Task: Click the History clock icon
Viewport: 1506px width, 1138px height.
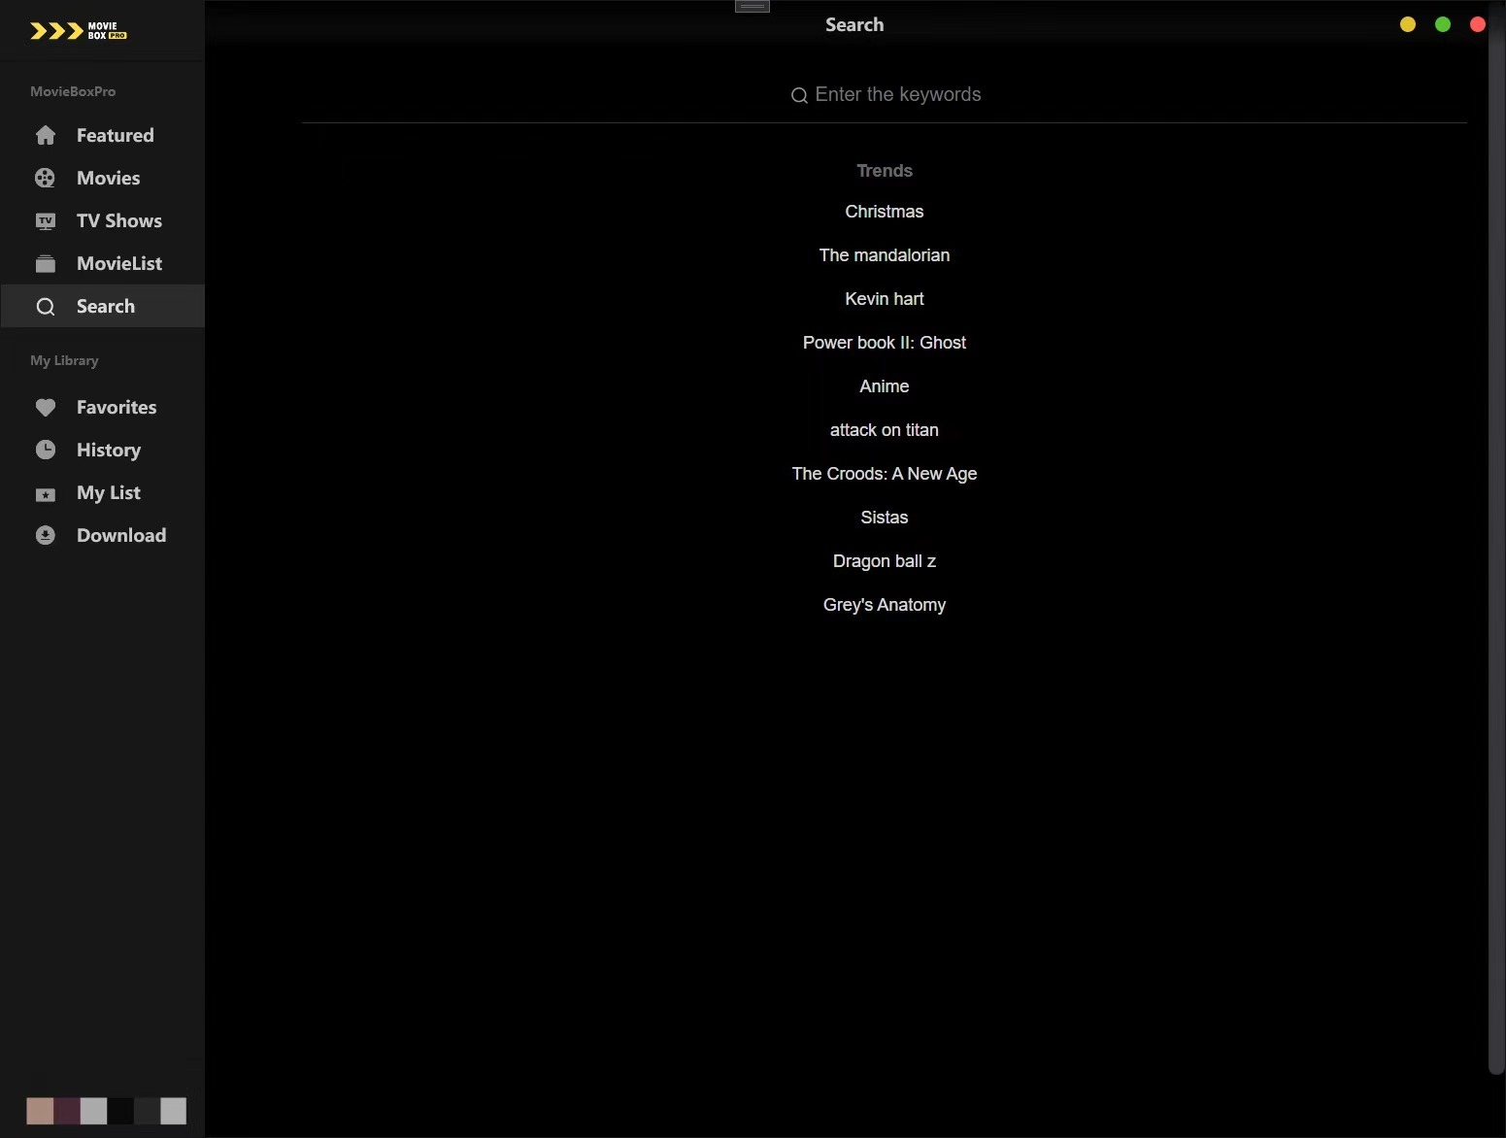Action: 46,450
